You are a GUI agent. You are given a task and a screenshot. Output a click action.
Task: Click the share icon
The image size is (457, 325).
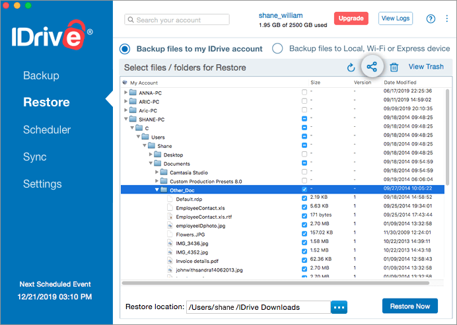click(372, 67)
